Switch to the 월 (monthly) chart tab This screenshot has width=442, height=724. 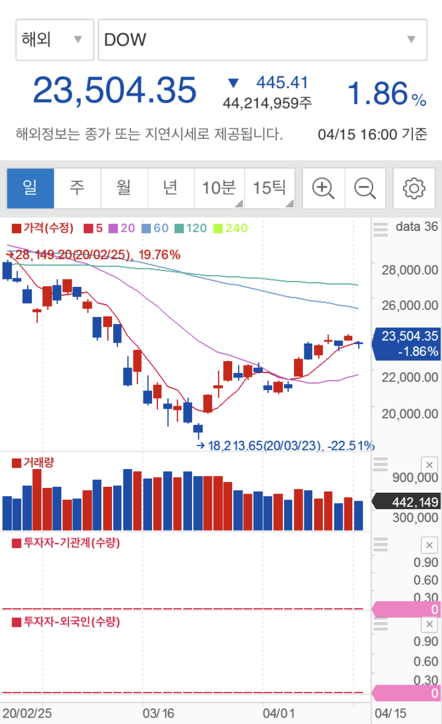tap(124, 188)
